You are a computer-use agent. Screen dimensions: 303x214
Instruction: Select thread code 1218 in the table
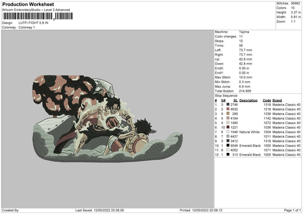pos(267,109)
